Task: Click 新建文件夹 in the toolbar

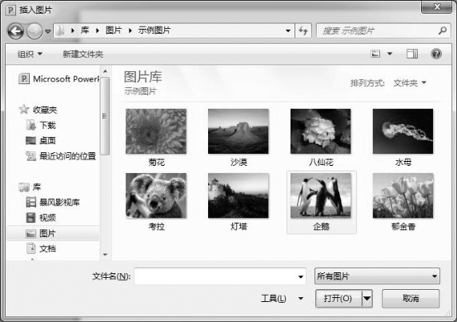Action: tap(82, 54)
